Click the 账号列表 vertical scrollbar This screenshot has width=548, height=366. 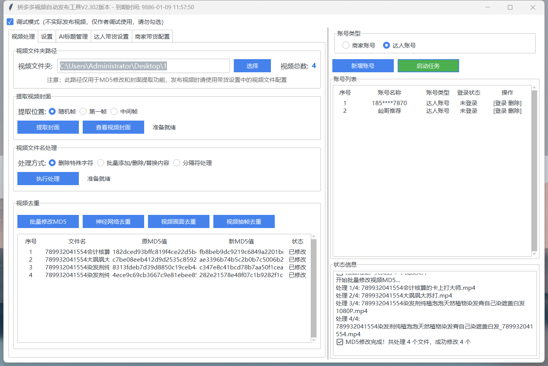point(534,170)
